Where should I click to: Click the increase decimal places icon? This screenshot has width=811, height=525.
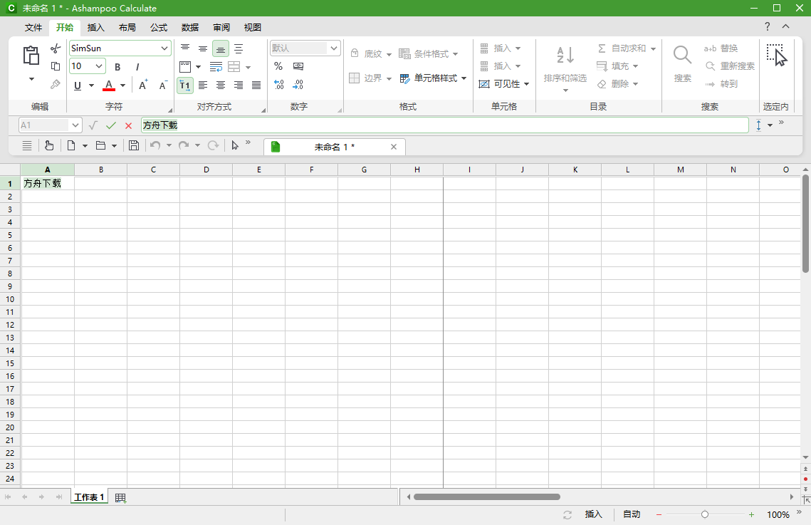(279, 84)
